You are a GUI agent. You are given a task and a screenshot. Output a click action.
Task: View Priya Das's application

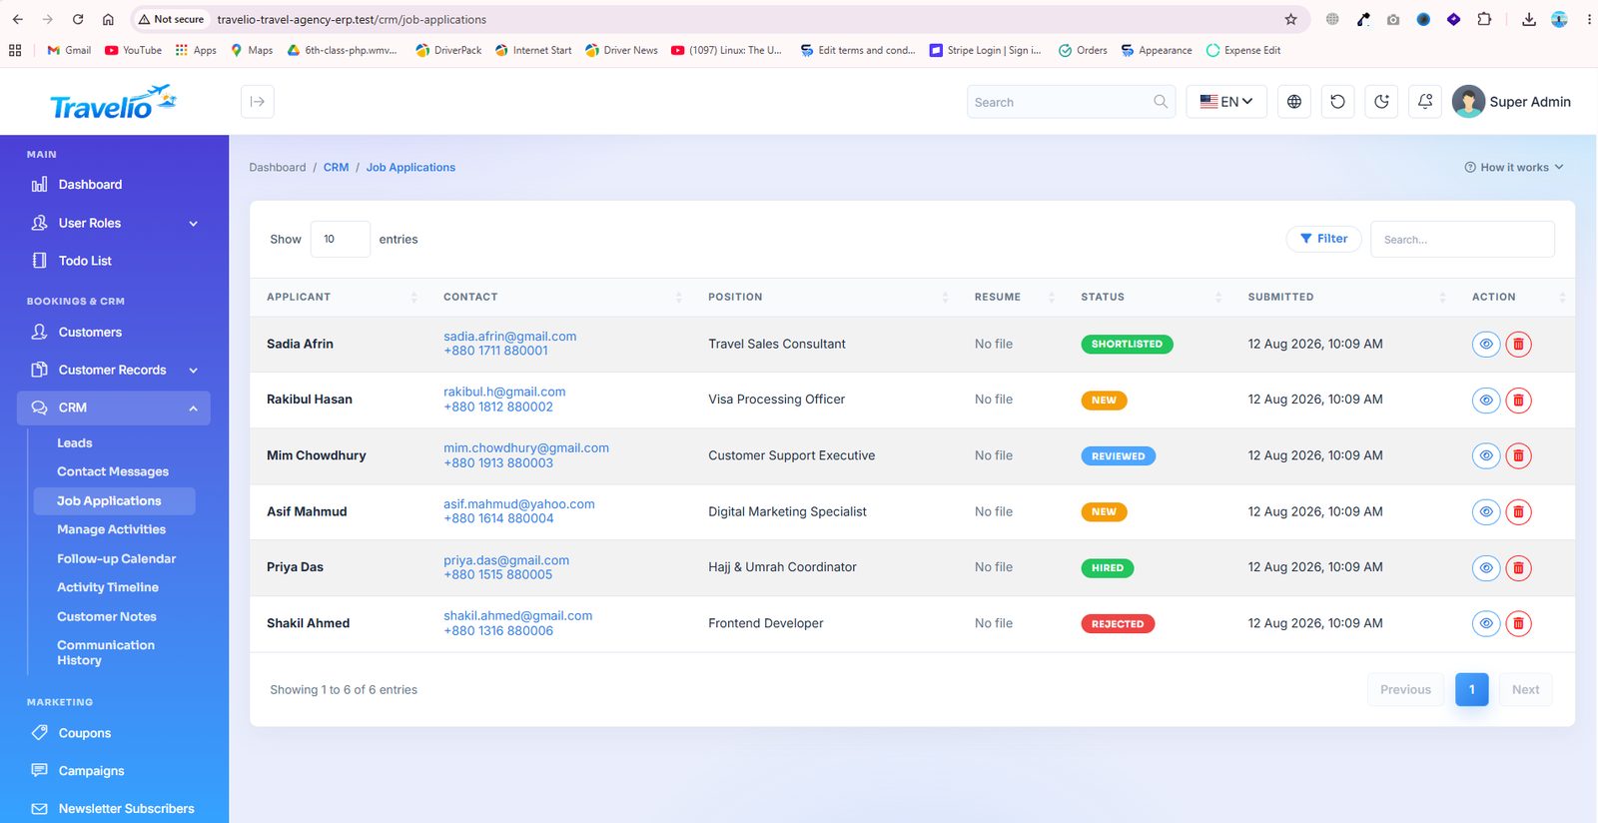coord(1486,567)
